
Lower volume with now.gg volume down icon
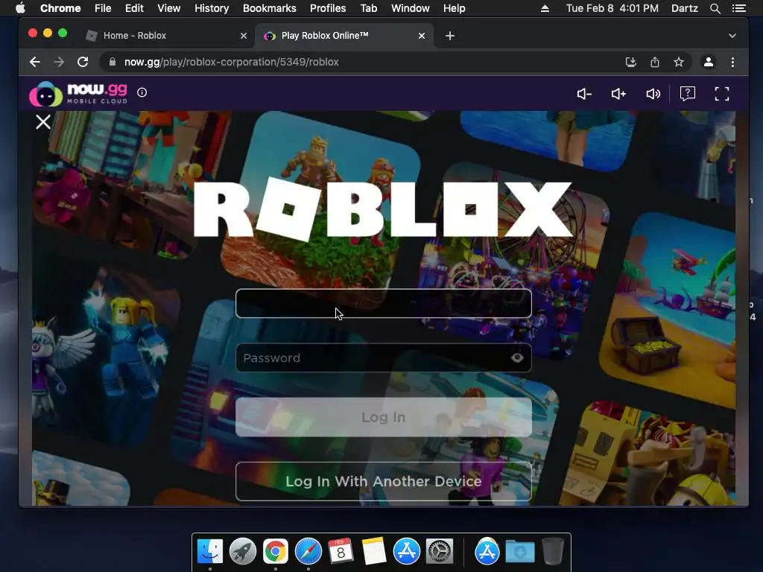(x=584, y=94)
